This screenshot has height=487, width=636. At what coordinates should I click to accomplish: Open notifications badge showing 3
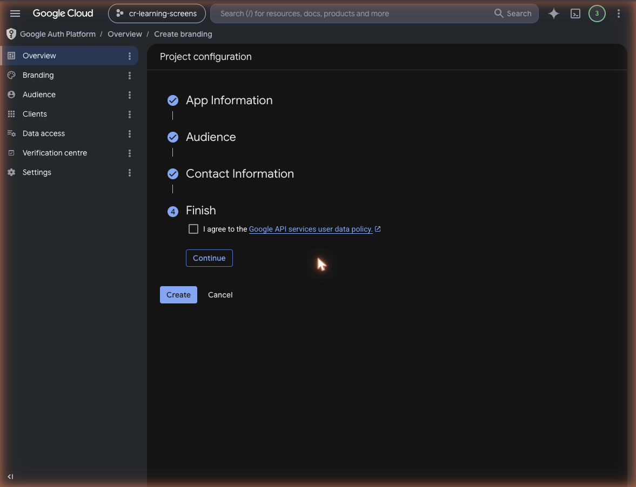[x=597, y=13]
